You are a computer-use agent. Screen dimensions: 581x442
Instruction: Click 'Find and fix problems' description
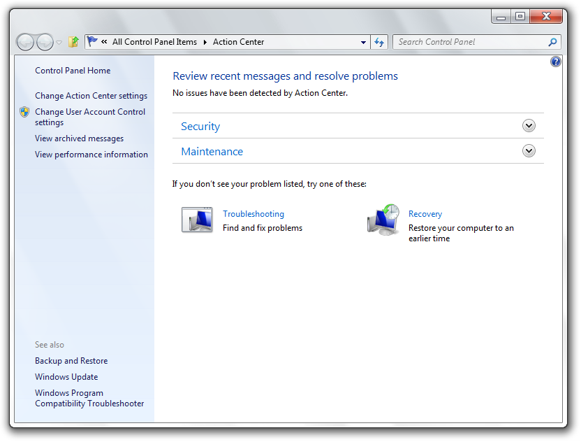tap(263, 228)
